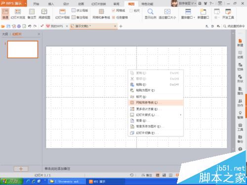Open Notes Master (备注母版)

pos(80,17)
